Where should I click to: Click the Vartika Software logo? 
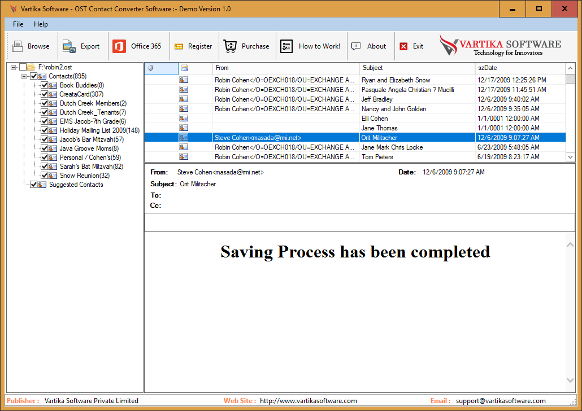point(500,46)
